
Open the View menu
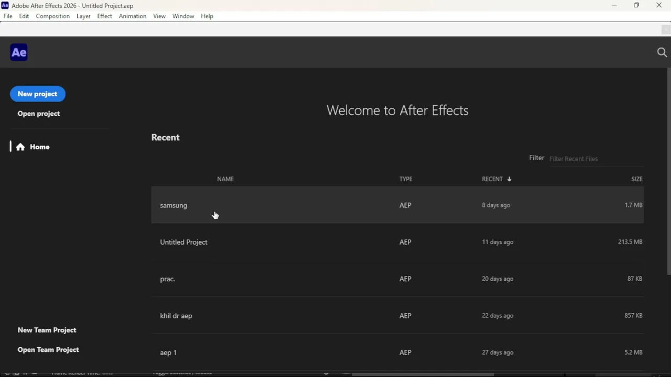(159, 16)
